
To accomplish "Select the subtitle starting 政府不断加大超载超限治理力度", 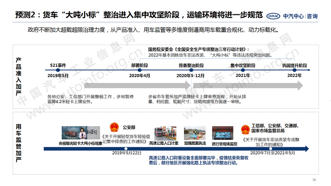I will pos(154,30).
